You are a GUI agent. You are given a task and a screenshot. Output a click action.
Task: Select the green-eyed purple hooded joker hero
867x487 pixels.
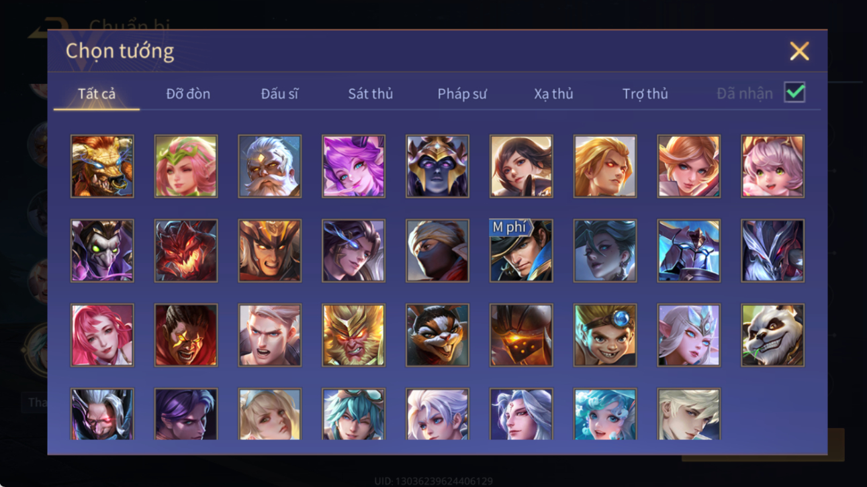[102, 251]
